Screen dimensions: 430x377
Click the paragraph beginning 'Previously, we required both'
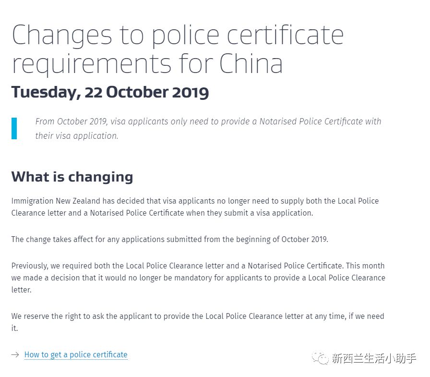pyautogui.click(x=198, y=278)
